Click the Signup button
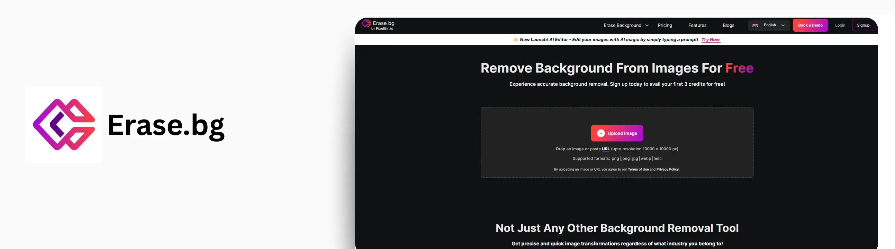Viewport: 895px width, 249px height. (863, 25)
